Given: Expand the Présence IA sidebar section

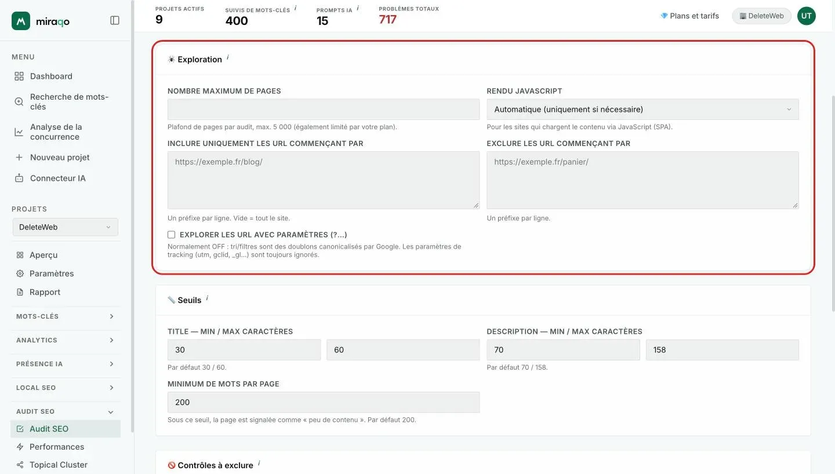Looking at the screenshot, I should pyautogui.click(x=65, y=364).
